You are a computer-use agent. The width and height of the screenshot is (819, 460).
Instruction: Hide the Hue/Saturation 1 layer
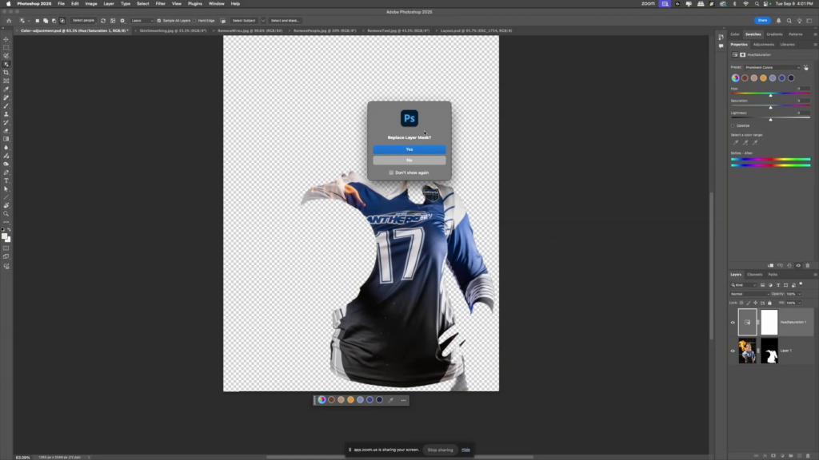click(733, 323)
